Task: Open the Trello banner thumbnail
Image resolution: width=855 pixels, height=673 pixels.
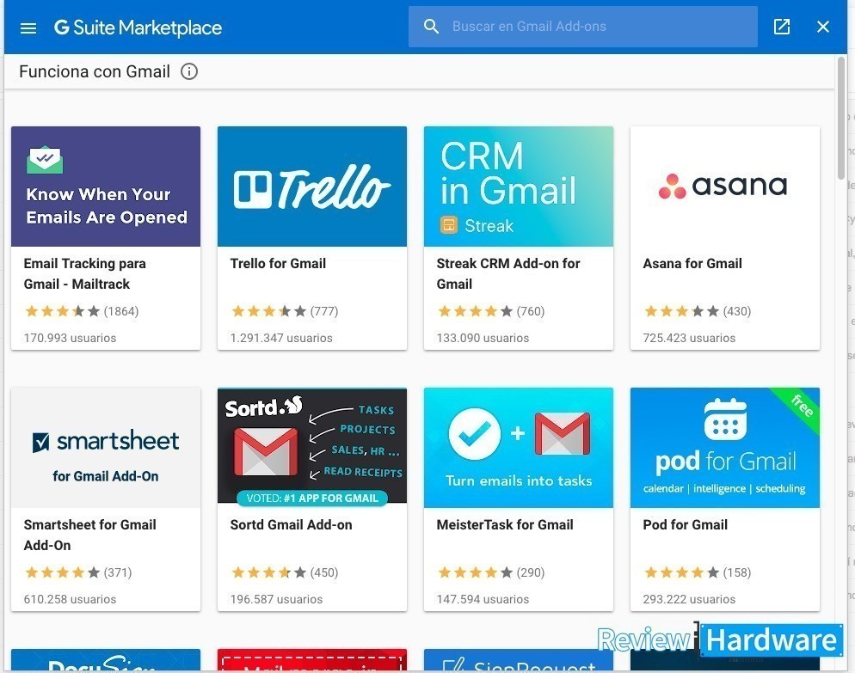Action: tap(312, 187)
